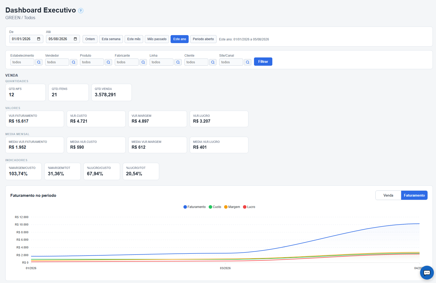Click the Cliente search magnifier icon
This screenshot has width=436, height=283.
coord(213,62)
